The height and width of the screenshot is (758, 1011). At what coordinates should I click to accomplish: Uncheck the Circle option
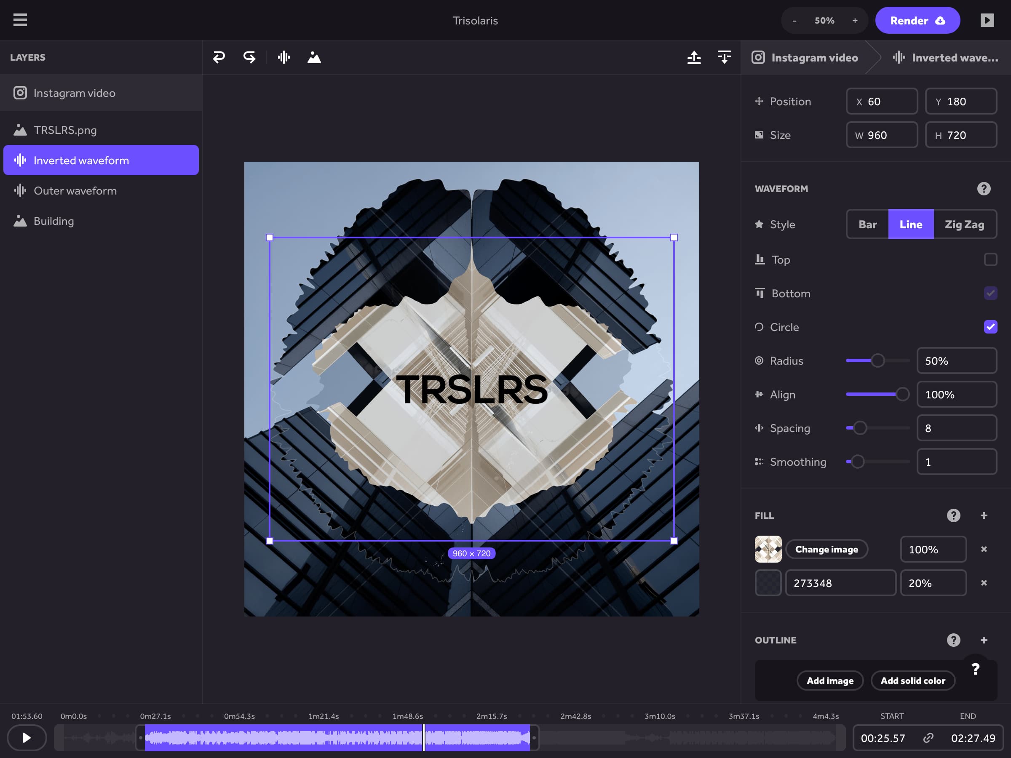click(990, 327)
